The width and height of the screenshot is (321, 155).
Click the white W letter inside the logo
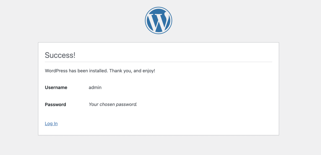(158, 21)
